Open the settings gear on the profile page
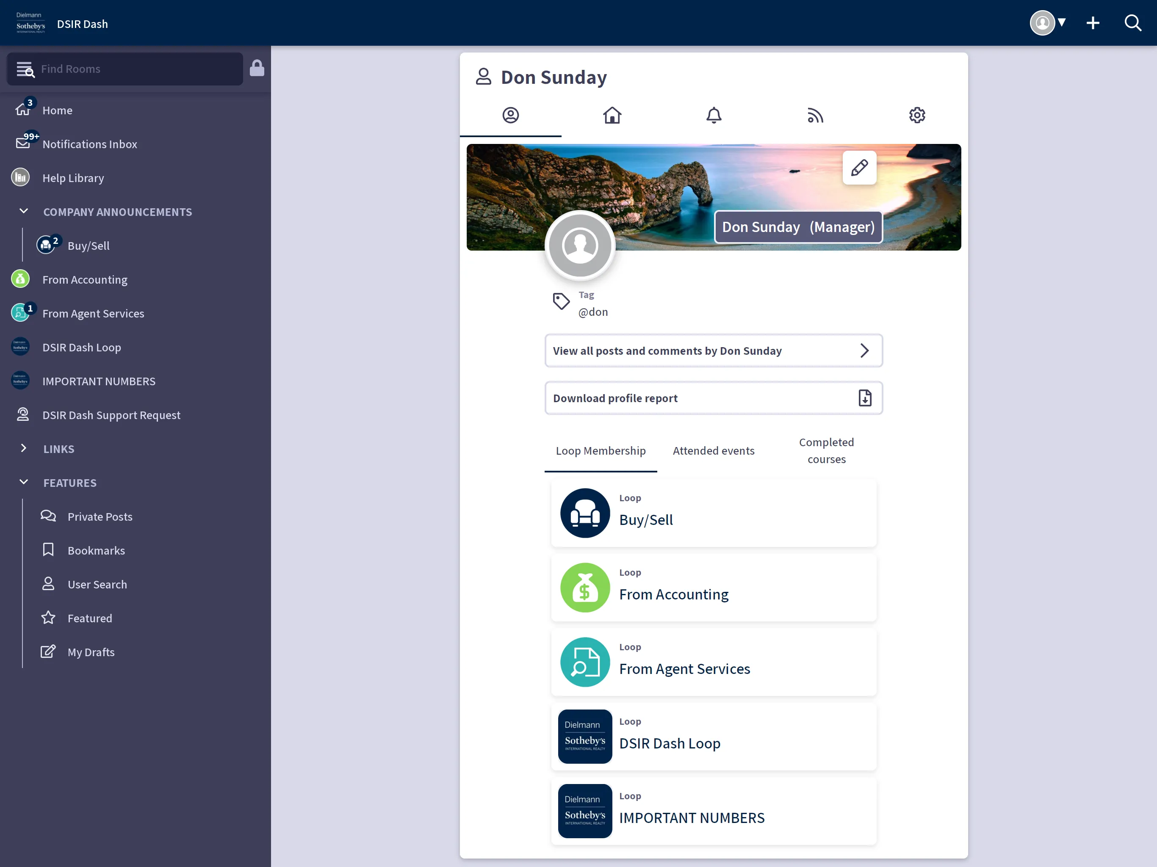This screenshot has height=867, width=1157. [916, 115]
